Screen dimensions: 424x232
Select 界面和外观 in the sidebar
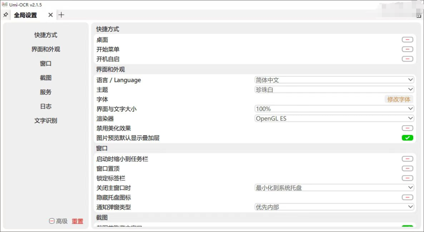click(46, 49)
